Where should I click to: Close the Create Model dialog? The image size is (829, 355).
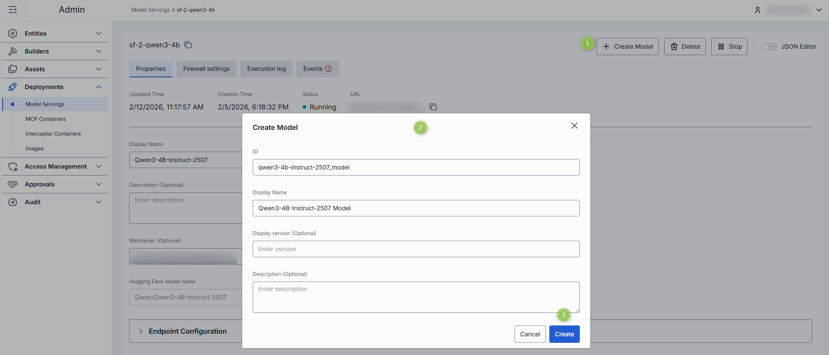(574, 126)
